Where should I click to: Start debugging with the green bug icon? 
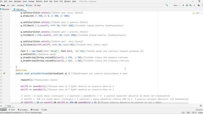click(187, 5)
